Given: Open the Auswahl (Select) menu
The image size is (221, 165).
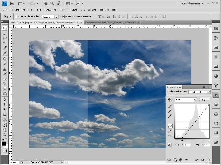Looking at the screenshot, I should [x=51, y=10].
